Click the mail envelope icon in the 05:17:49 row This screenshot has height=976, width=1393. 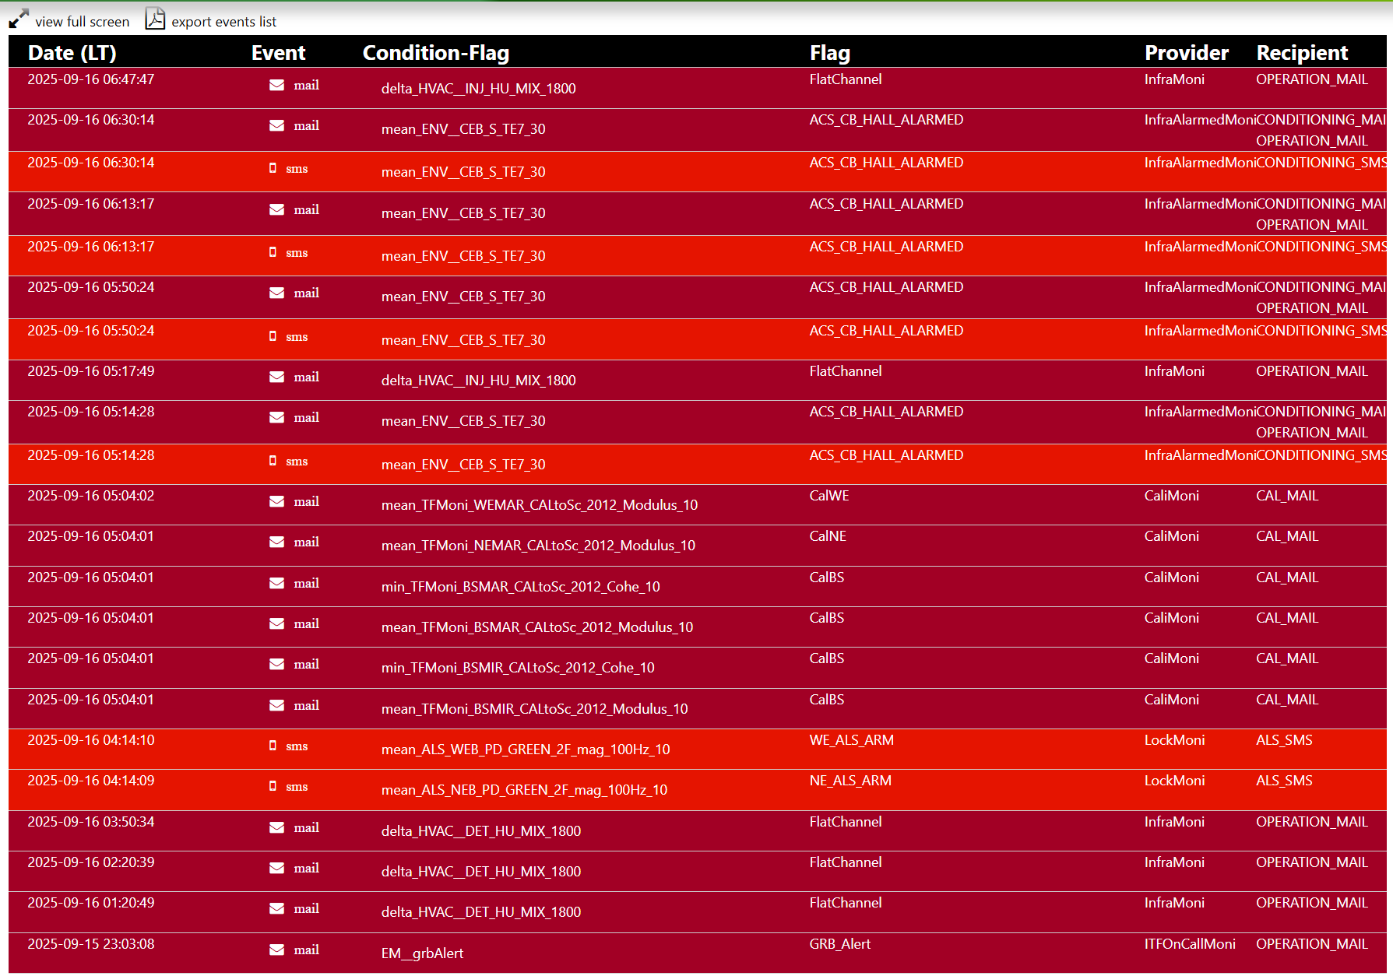pos(276,377)
